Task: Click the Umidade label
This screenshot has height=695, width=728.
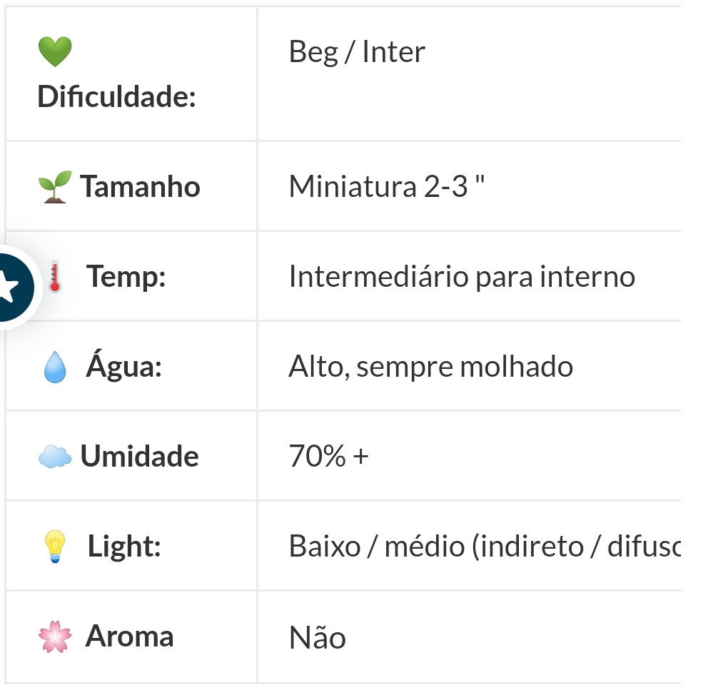Action: 140,457
